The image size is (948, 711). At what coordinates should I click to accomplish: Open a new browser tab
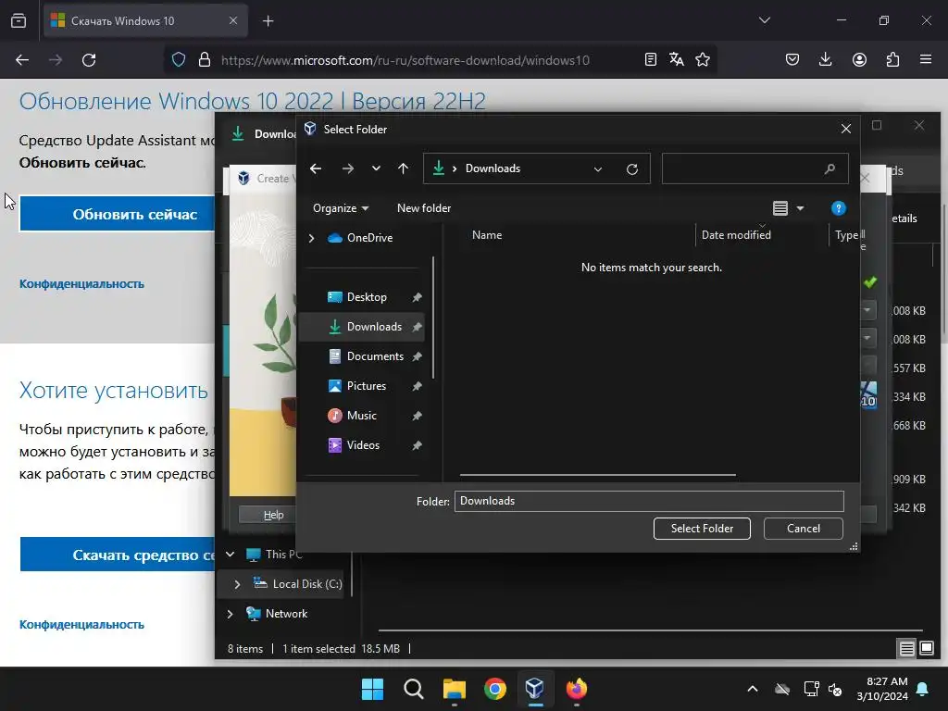pyautogui.click(x=268, y=21)
